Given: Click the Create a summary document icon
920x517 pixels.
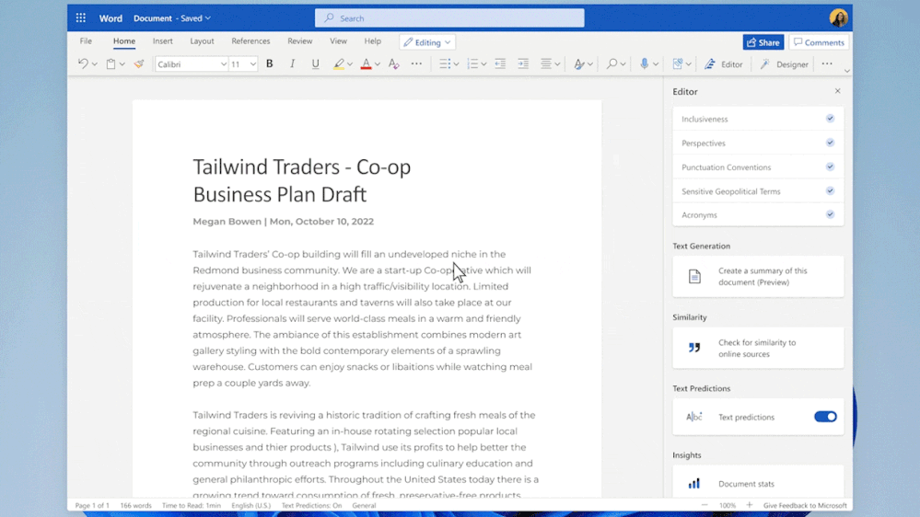Looking at the screenshot, I should [694, 276].
